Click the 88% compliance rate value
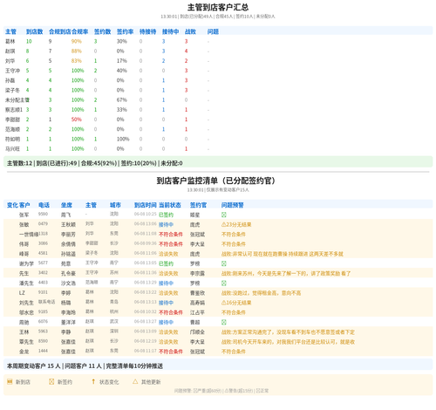This screenshot has height=410, width=436. tap(77, 51)
